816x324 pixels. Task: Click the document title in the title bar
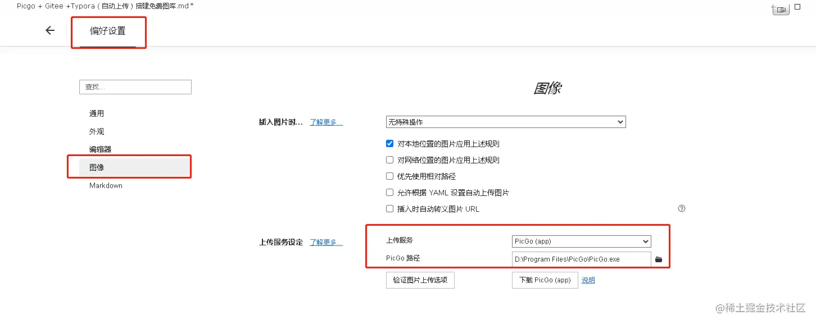105,6
